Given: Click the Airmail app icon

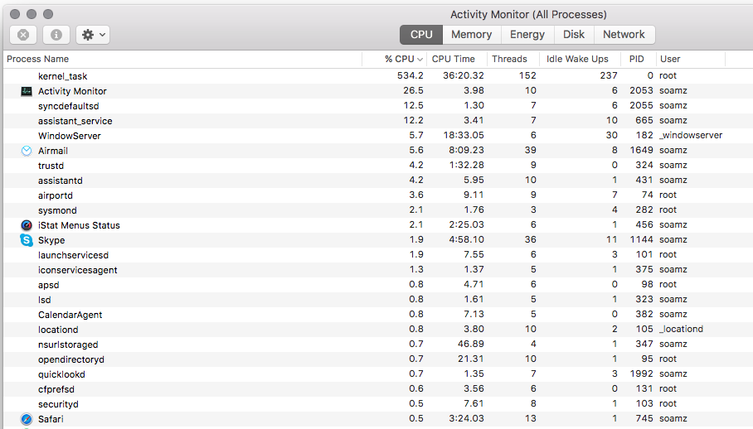Looking at the screenshot, I should 27,151.
